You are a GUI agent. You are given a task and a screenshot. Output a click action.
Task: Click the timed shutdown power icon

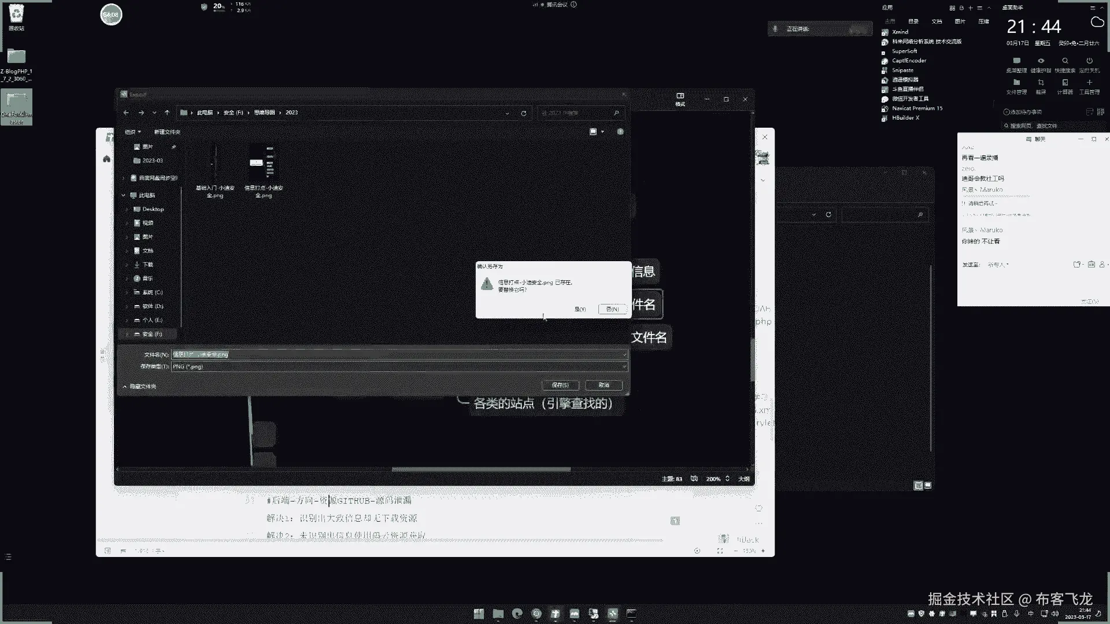1089,61
